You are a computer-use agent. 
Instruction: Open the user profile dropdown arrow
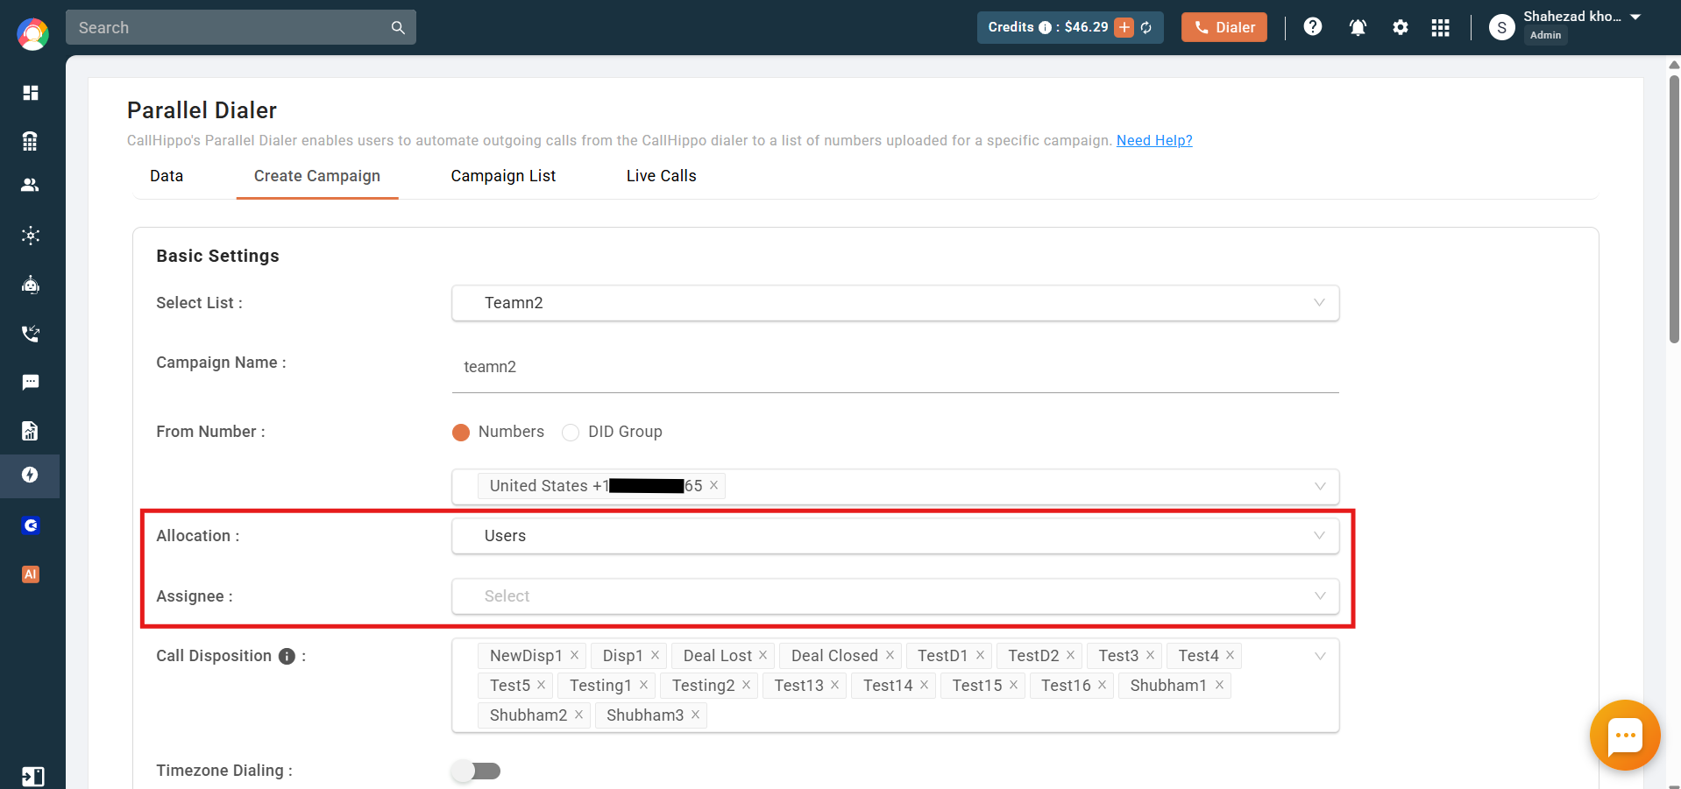(x=1635, y=17)
